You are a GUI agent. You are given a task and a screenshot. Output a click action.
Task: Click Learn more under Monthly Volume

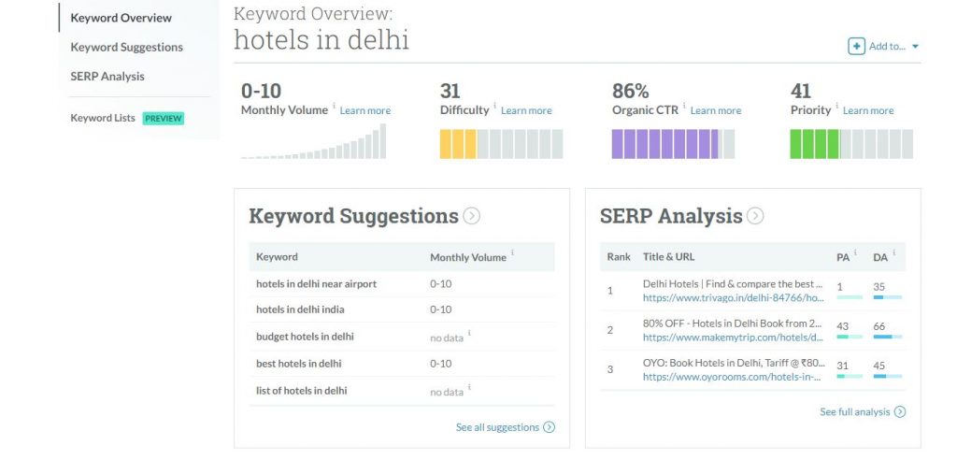365,110
